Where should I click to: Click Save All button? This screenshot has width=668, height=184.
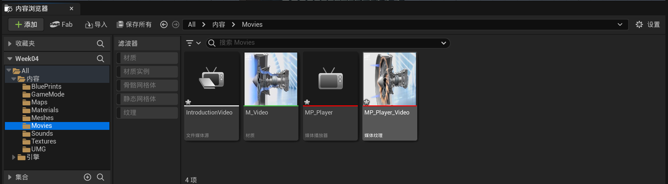[134, 24]
